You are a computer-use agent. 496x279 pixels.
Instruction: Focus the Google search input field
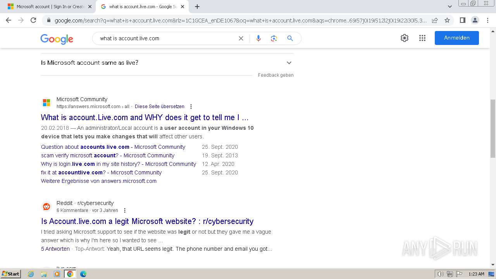[167, 38]
